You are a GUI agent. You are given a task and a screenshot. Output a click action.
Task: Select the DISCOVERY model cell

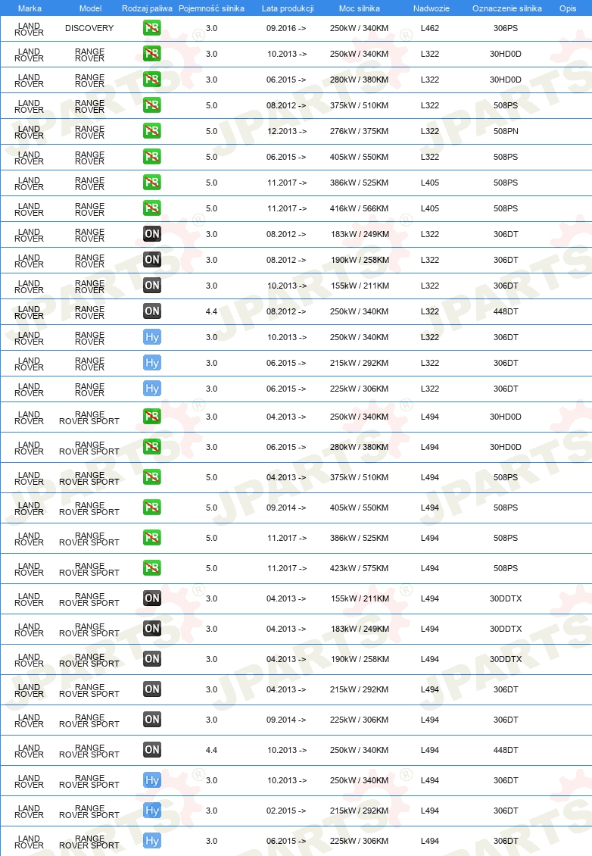coord(89,28)
